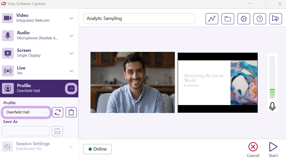286x160 pixels.
Task: Open the Deerfield Hall profile dropdown
Action: [x=27, y=112]
